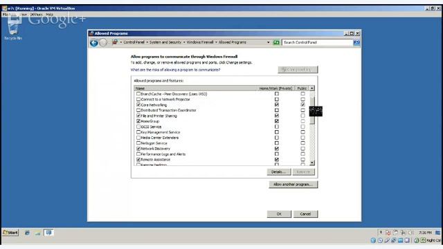Screen dimensions: 443x249
Task: Select the Key Management Service row
Action: point(221,132)
